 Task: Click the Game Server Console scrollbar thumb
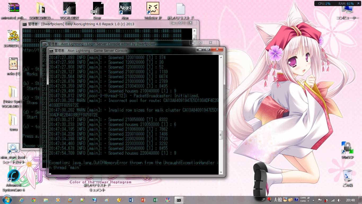[221, 135]
